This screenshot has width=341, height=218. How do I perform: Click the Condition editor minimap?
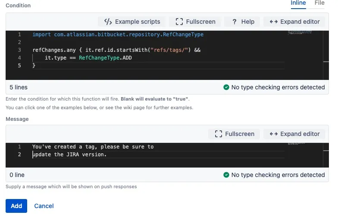(300, 32)
